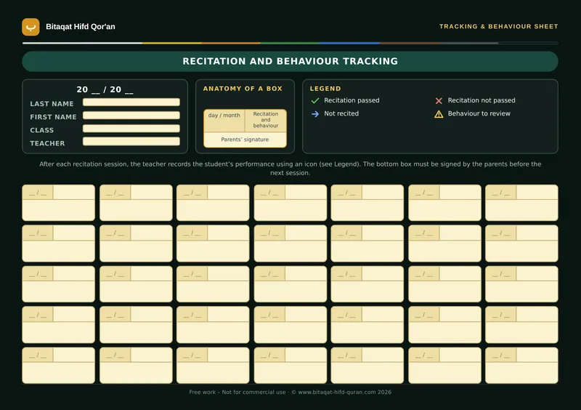Click the "Recitation and behaviour" example cell
Viewport: 581px width, 410px height.
click(266, 120)
